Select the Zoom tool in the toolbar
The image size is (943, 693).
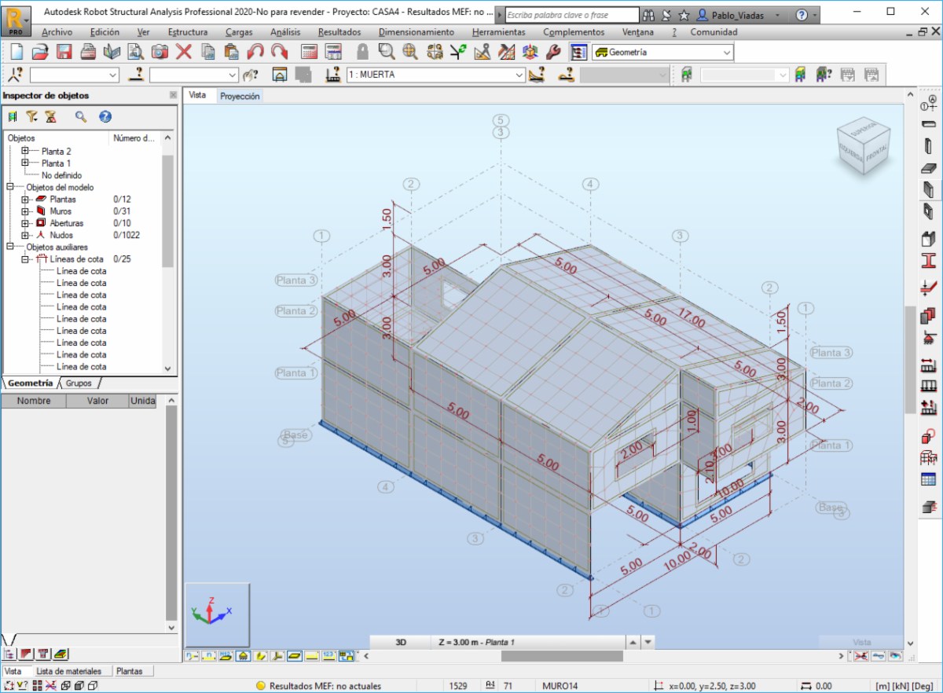387,53
